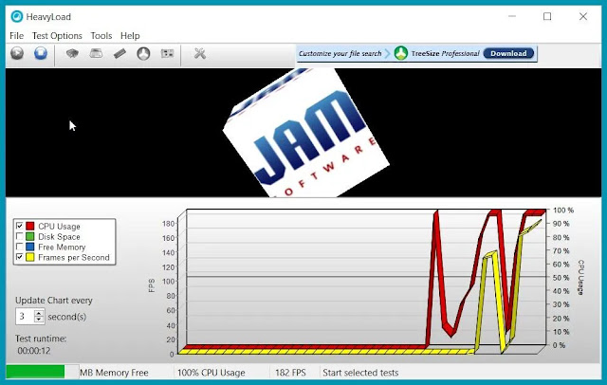Increase update interval with up arrow
This screenshot has height=385, width=607.
39,313
